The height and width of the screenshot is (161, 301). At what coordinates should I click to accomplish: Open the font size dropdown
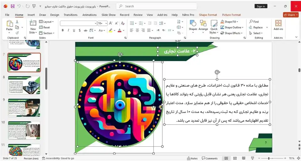pyautogui.click(x=106, y=23)
